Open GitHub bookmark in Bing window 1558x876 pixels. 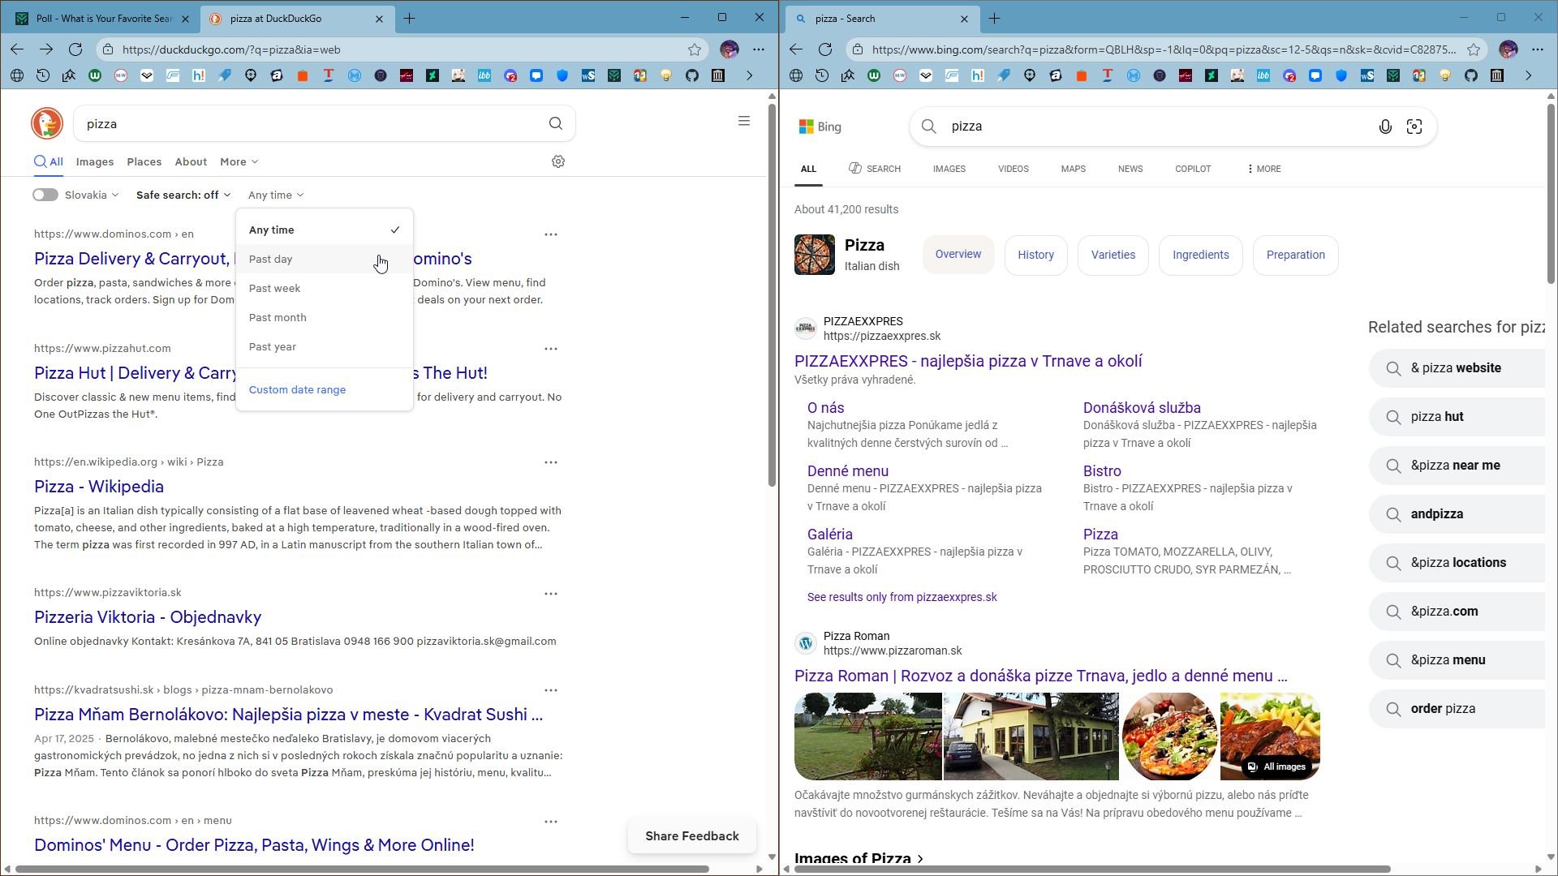(x=1471, y=75)
